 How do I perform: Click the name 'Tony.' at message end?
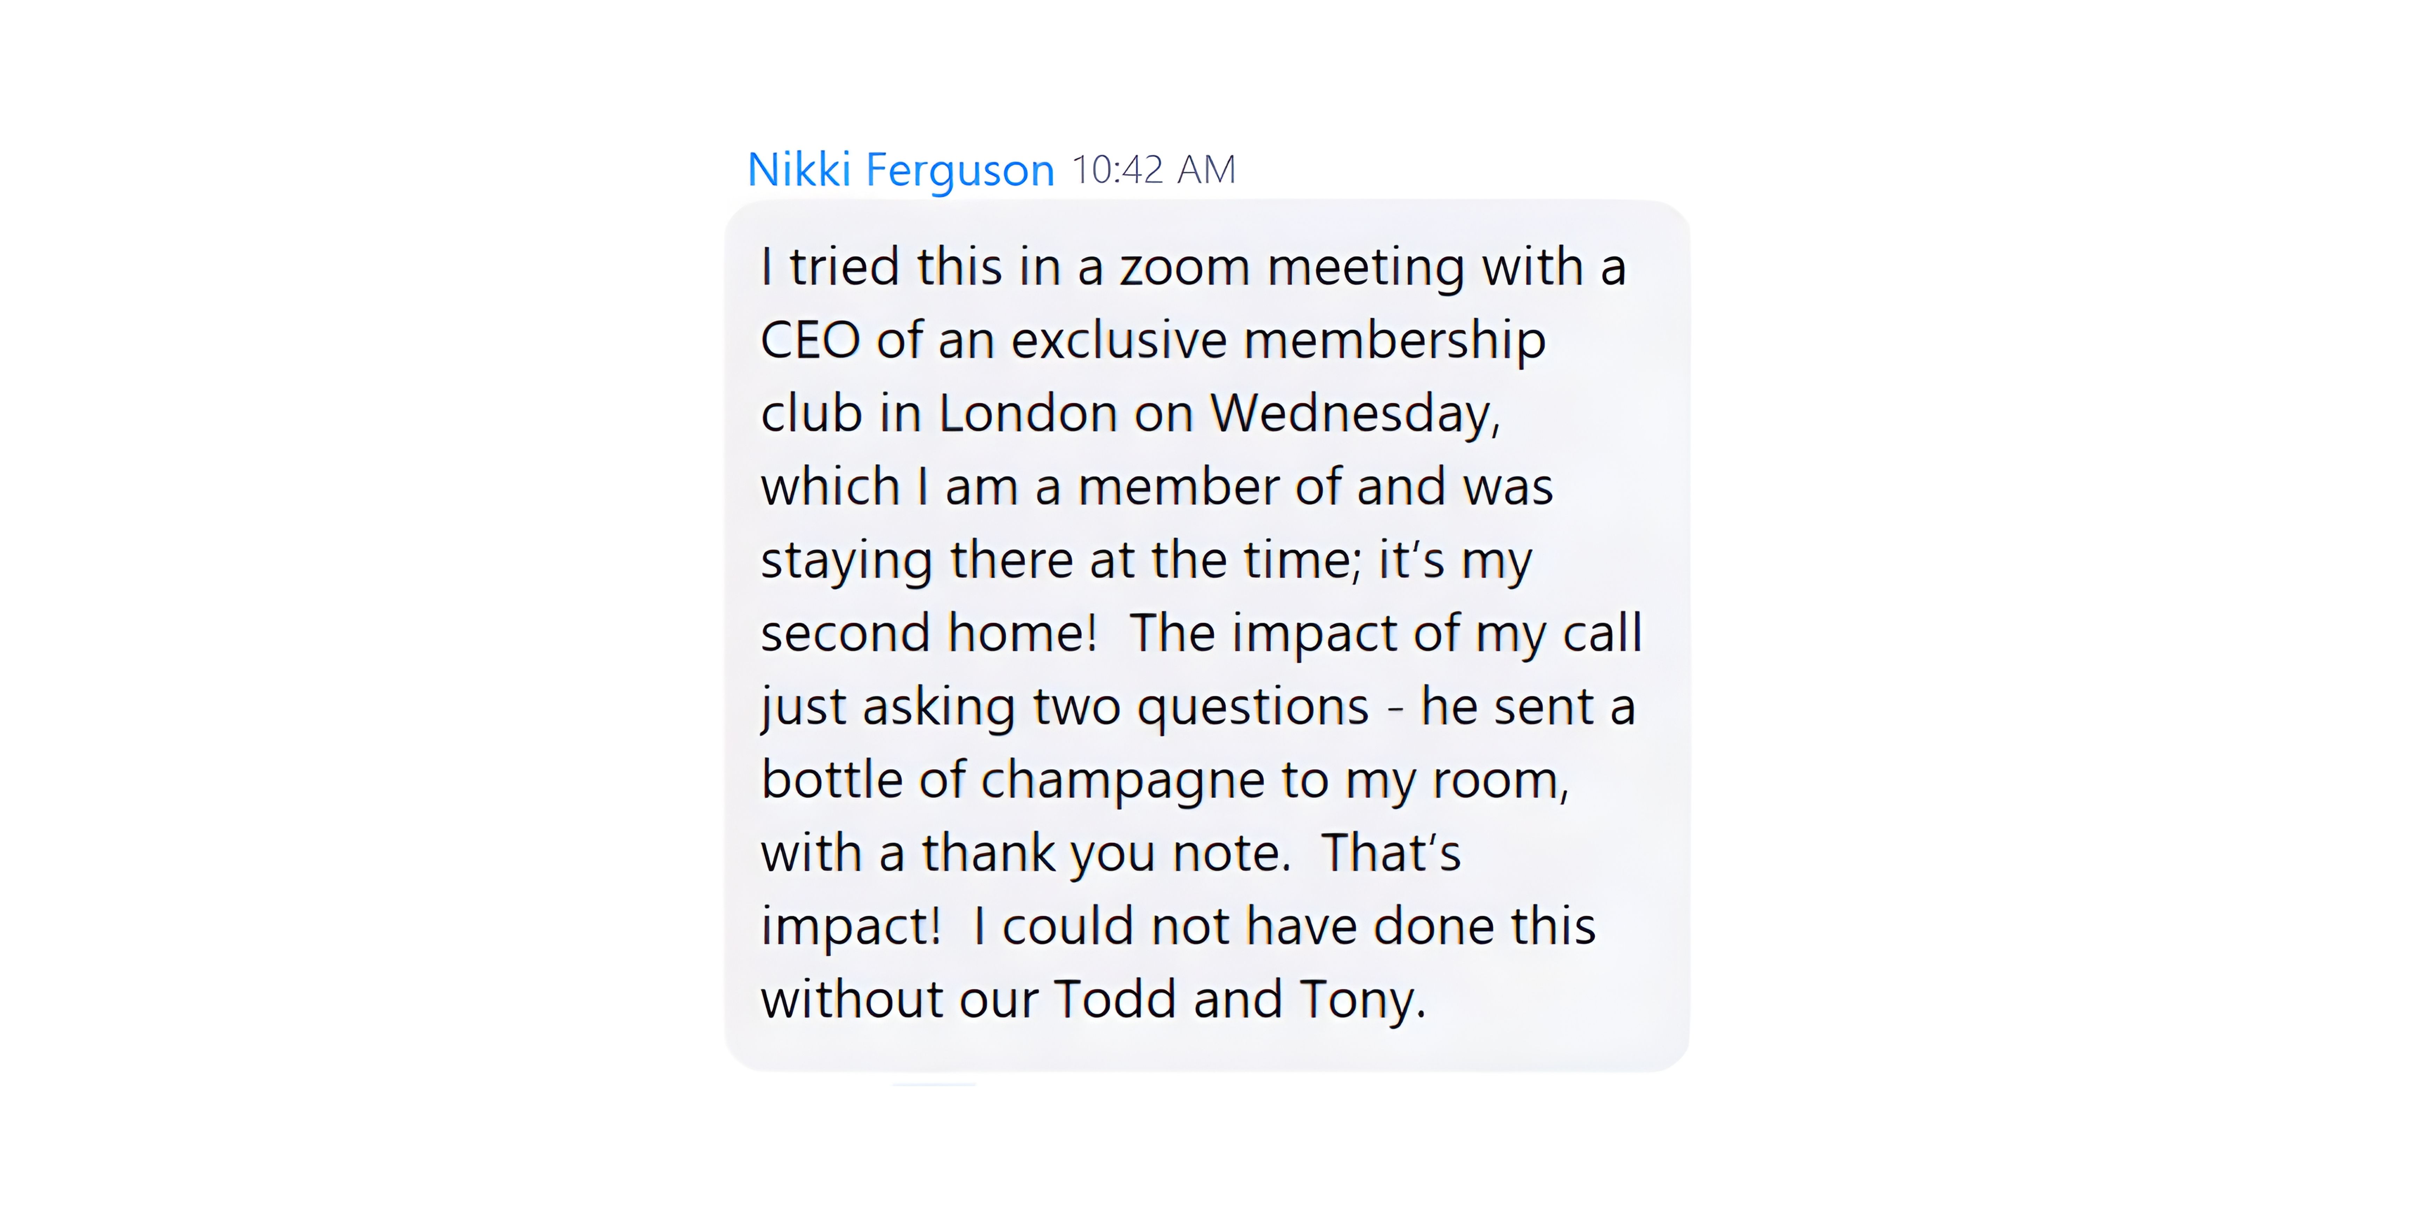[1362, 999]
